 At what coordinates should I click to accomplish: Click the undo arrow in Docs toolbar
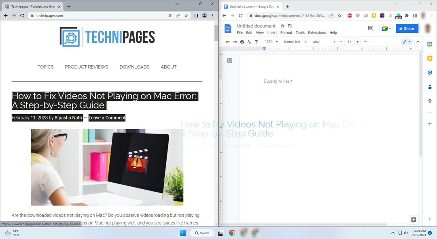[228, 42]
